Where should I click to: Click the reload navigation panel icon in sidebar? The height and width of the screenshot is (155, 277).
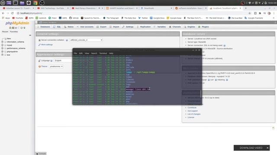pos(24,28)
